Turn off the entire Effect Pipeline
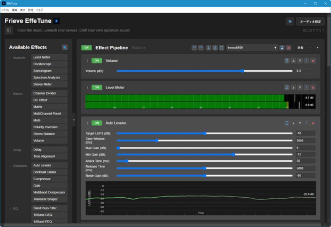Screen dimensions: 331x227 [x=86, y=48]
